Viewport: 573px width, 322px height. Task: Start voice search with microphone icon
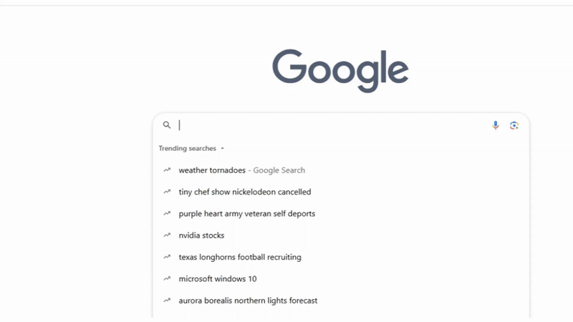[496, 125]
